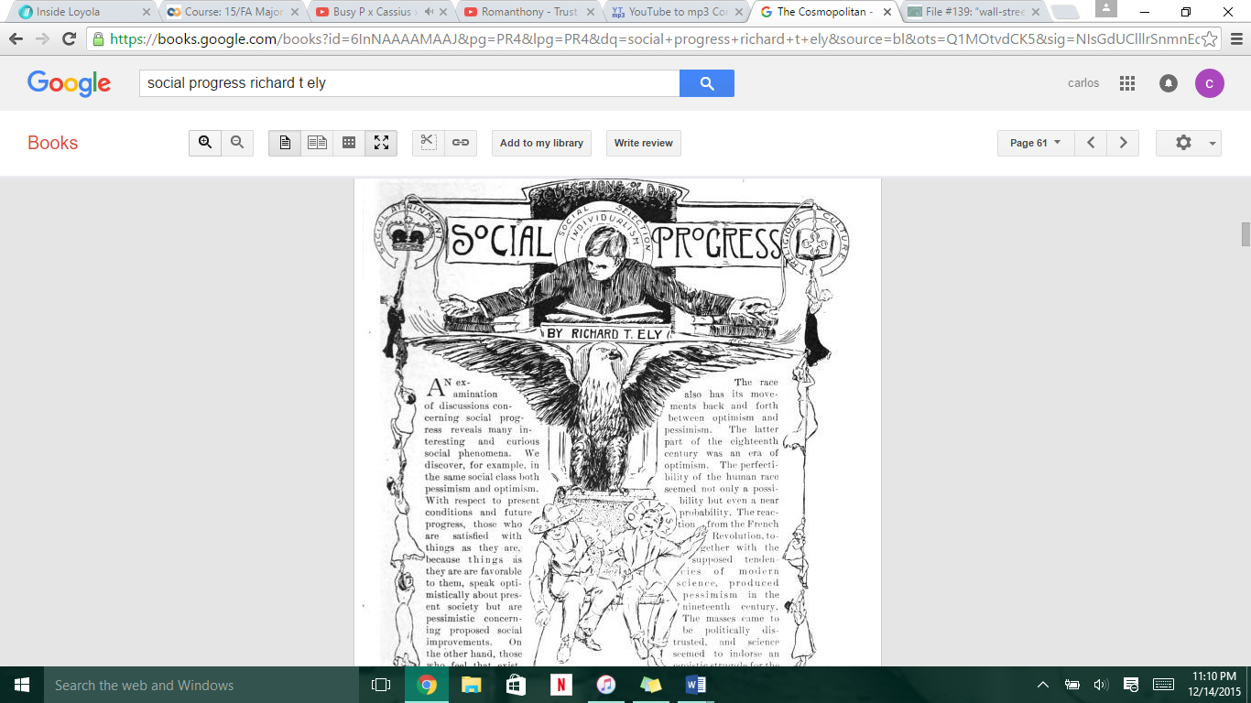The image size is (1251, 703).
Task: Go to next page with right arrow
Action: [x=1123, y=143]
